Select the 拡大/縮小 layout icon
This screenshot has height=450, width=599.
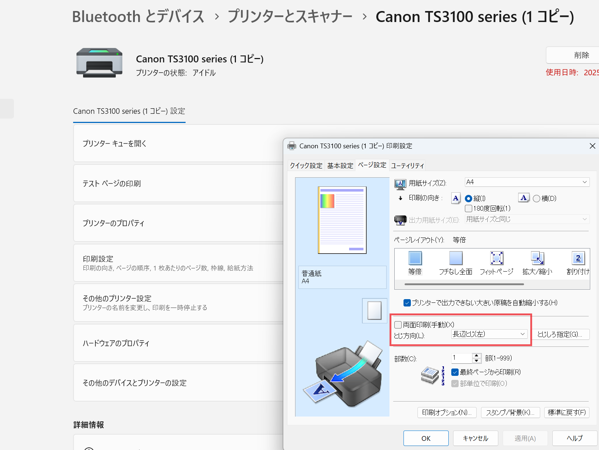(537, 258)
